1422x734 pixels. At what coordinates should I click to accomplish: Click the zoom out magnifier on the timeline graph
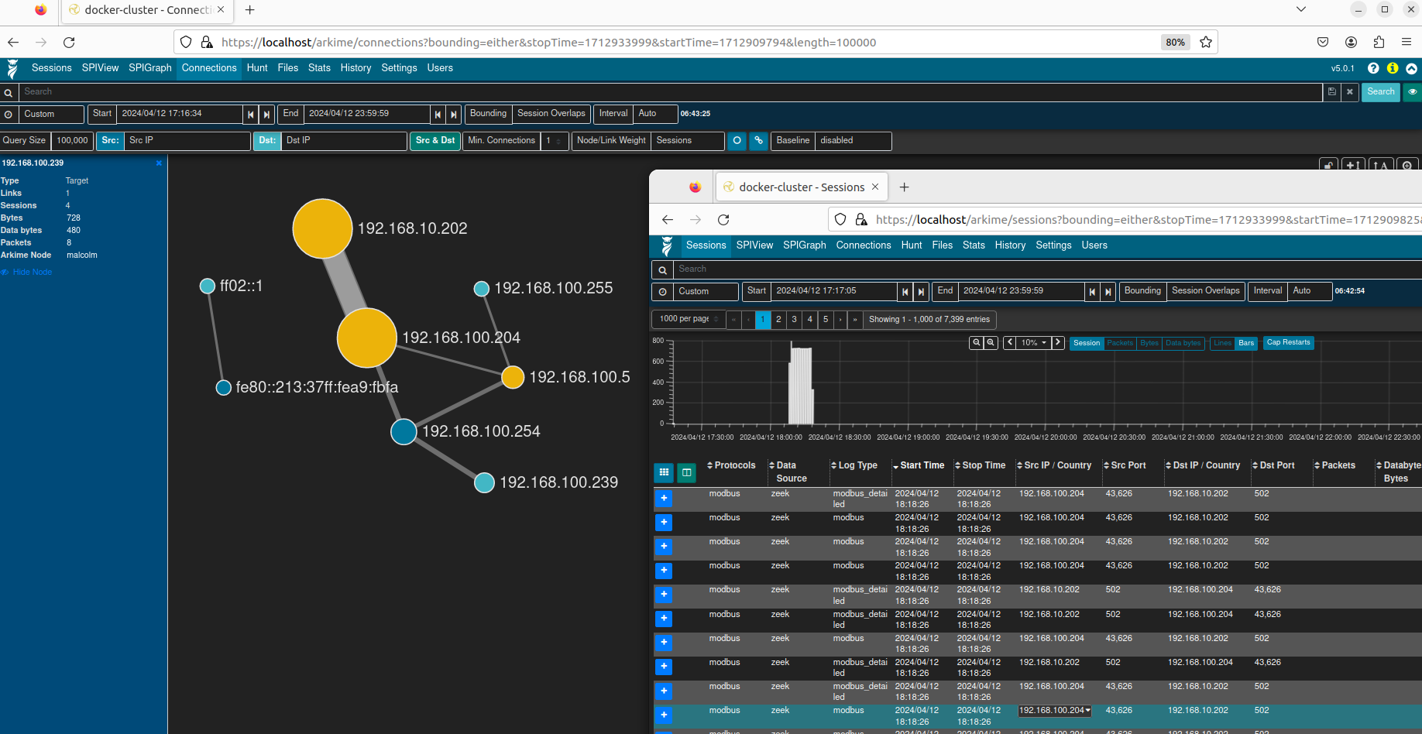[x=991, y=343]
